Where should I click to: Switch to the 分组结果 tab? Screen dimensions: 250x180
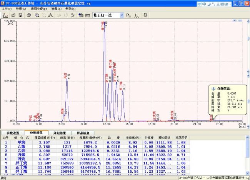pos(59,133)
